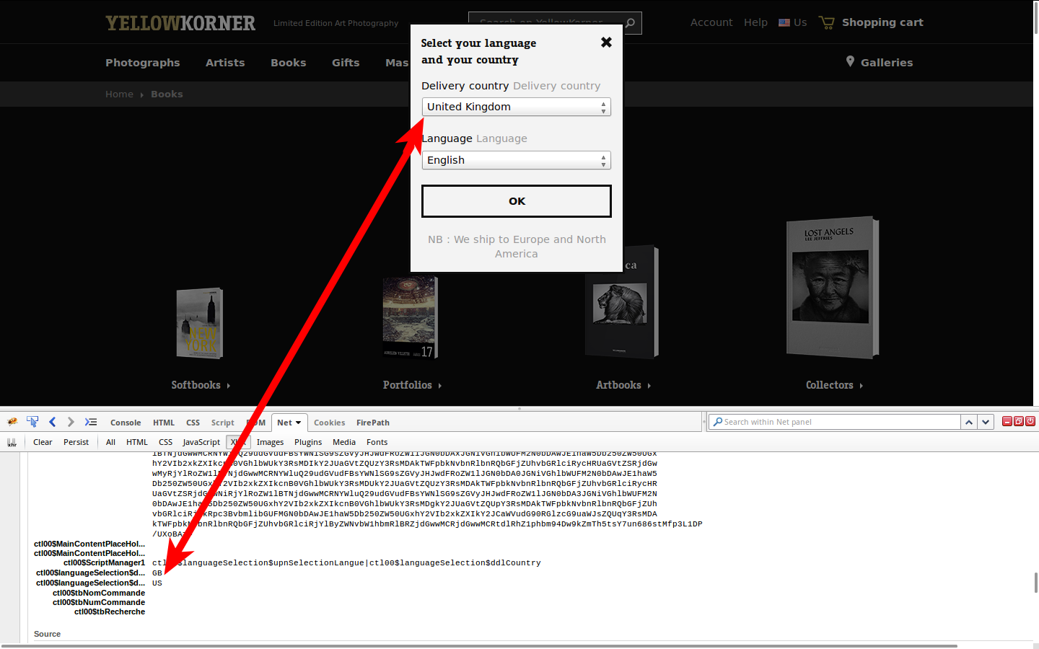Open the Language dropdown showing English
The image size is (1039, 649).
coord(516,160)
